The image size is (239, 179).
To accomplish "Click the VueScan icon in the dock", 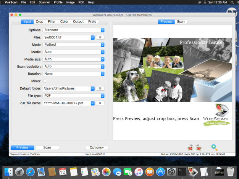I will pos(193,172).
